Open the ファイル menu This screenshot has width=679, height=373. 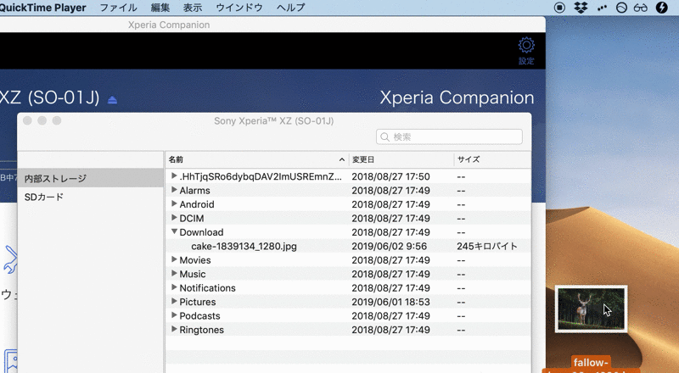coord(118,8)
